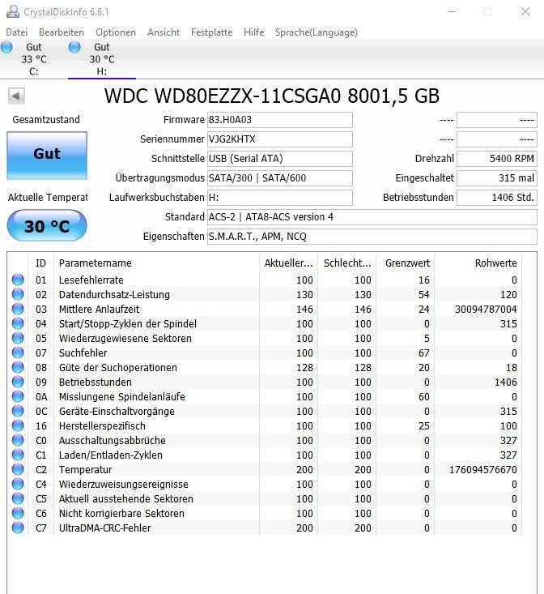Click the Schnittstelle field USB (Serial ATA)

[280, 158]
